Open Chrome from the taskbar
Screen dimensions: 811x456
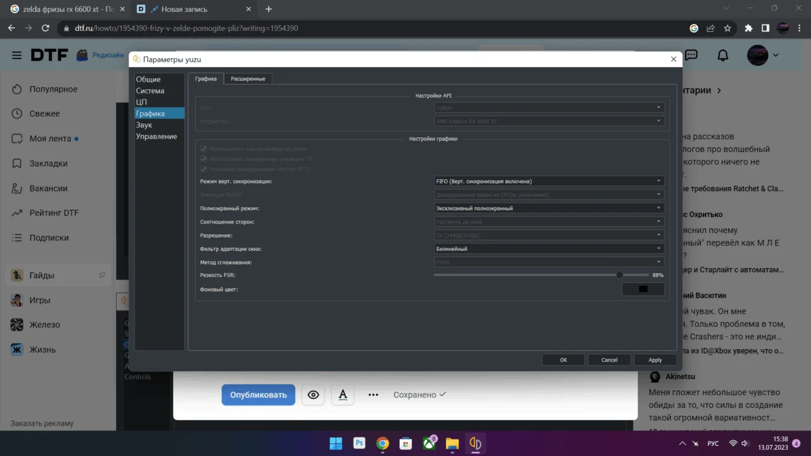383,443
